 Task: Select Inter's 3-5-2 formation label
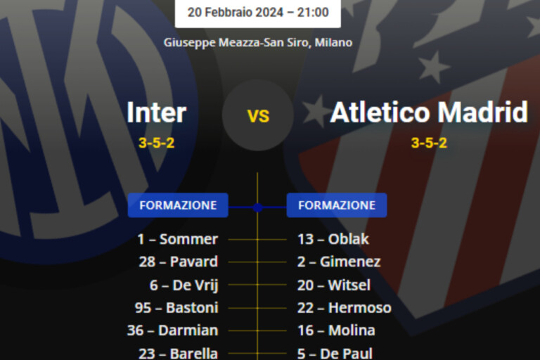coord(155,143)
